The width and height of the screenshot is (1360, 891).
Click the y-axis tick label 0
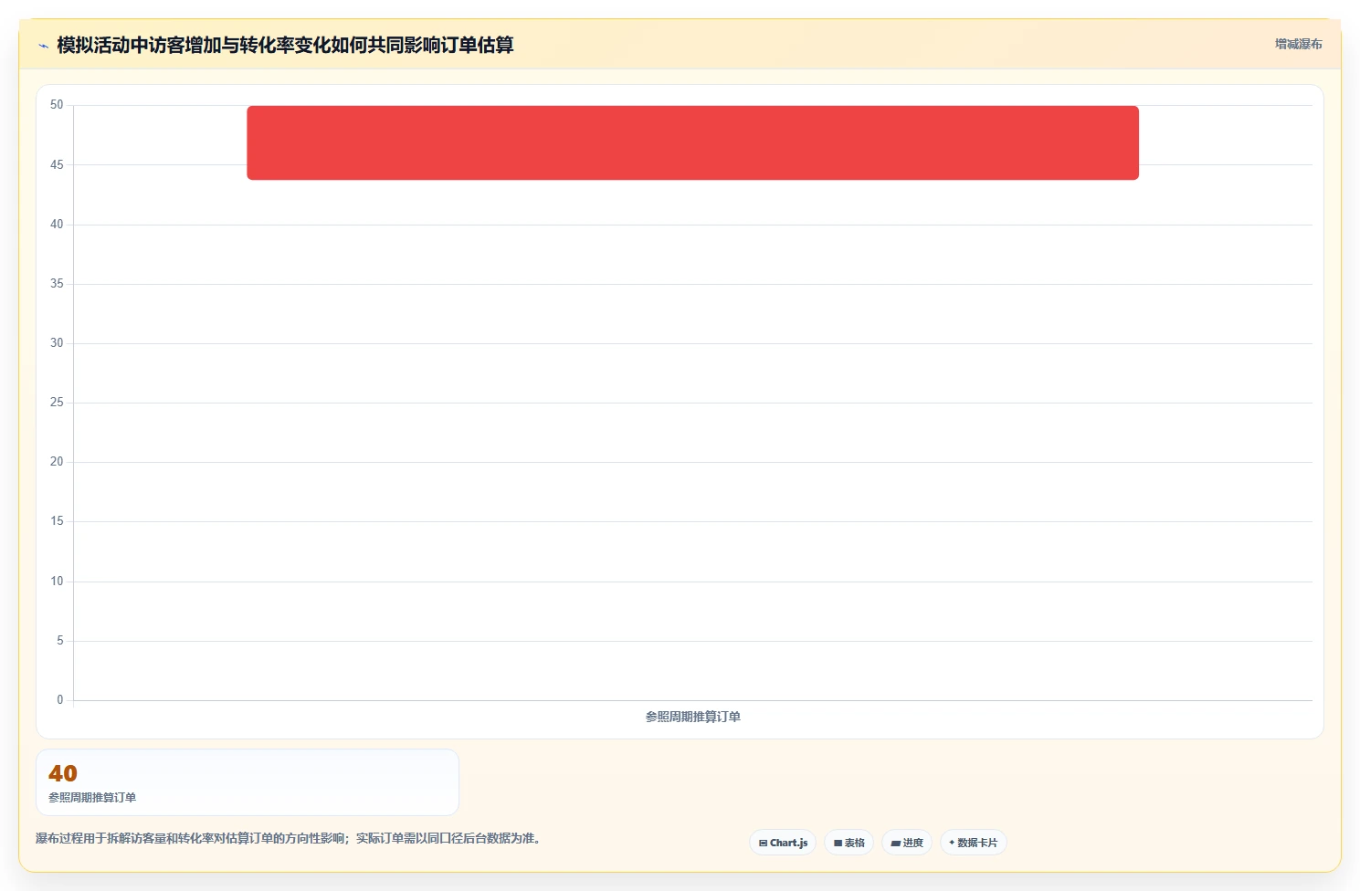(x=60, y=700)
